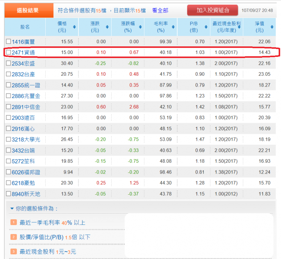Screen dimensions: 281x259
Task: Click dividend 1.50(2017) for 2886兆豐金
Action: pos(226,96)
